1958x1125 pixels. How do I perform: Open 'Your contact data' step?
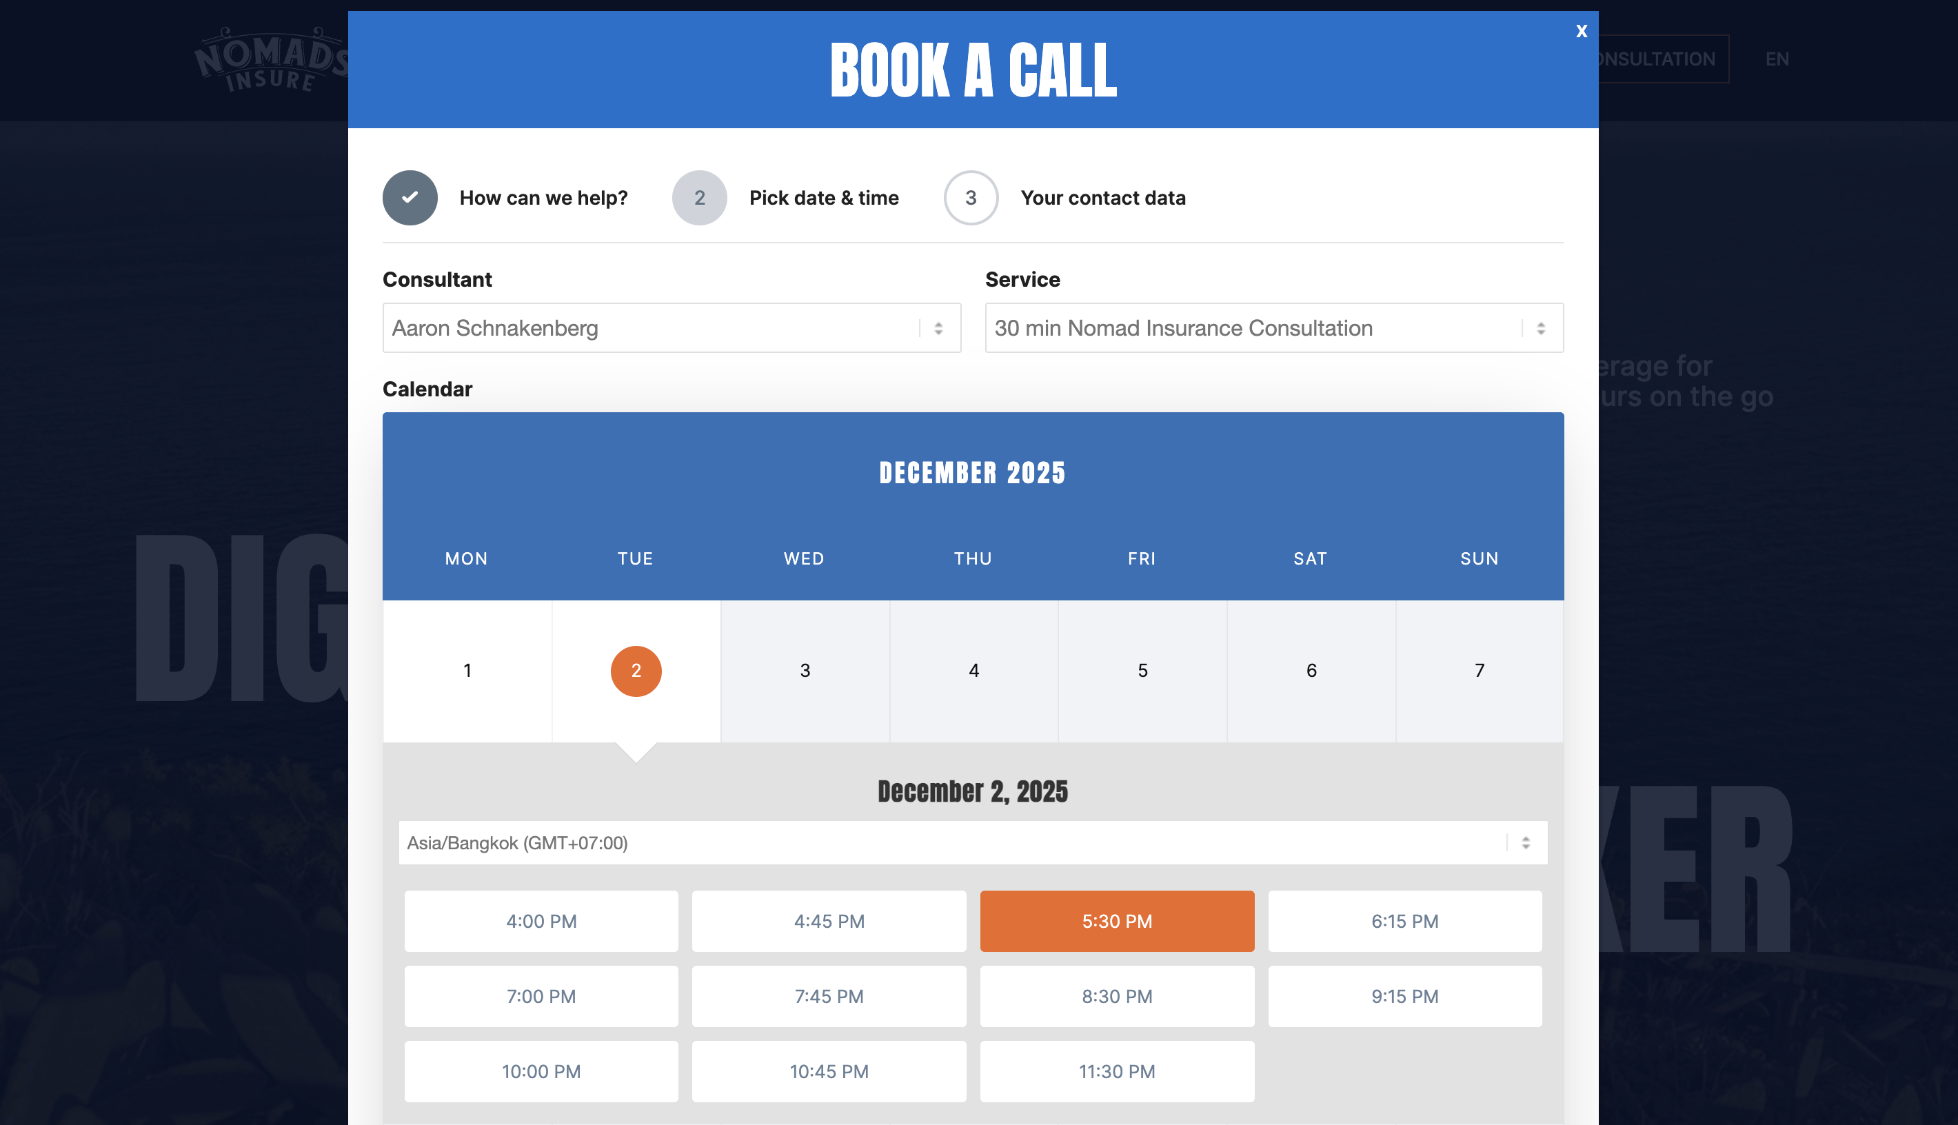click(1102, 198)
